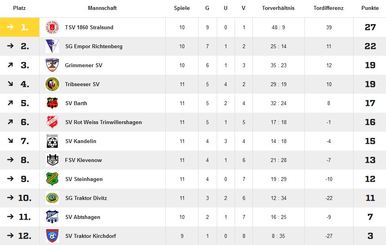This screenshot has width=386, height=245.
Task: Click the 27 points value for Stralsund
Action: (x=370, y=27)
